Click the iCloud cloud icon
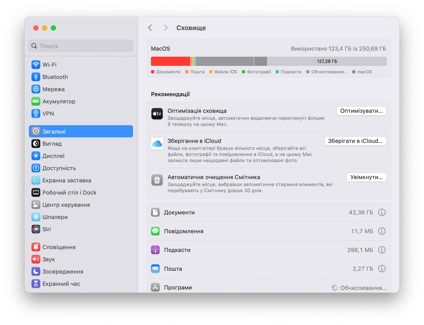 pos(157,144)
